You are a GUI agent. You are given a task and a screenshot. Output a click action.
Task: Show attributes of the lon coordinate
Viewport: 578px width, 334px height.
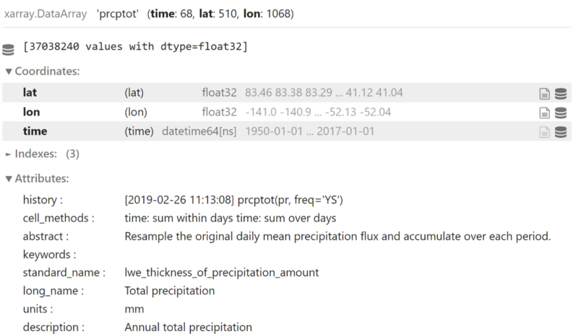click(x=545, y=113)
